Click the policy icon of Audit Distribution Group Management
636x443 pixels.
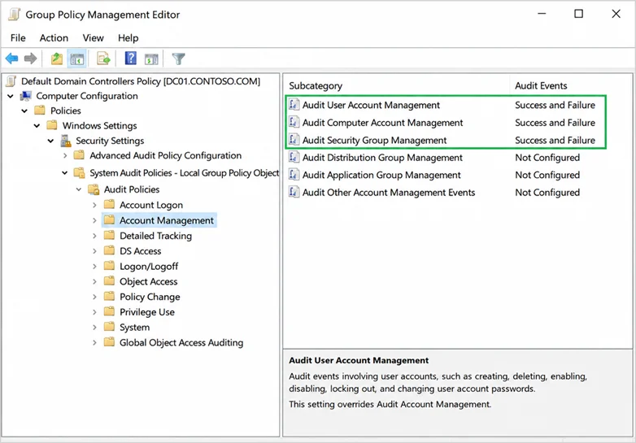[x=294, y=157]
